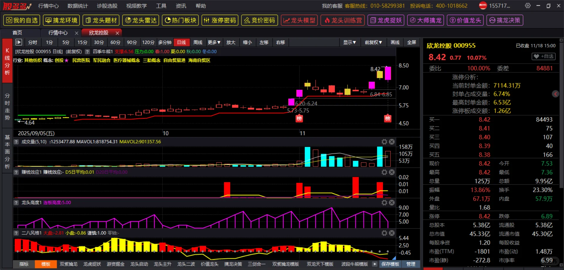Open 龙头题材 toolbar button
This screenshot has height=270, width=564.
point(101,20)
